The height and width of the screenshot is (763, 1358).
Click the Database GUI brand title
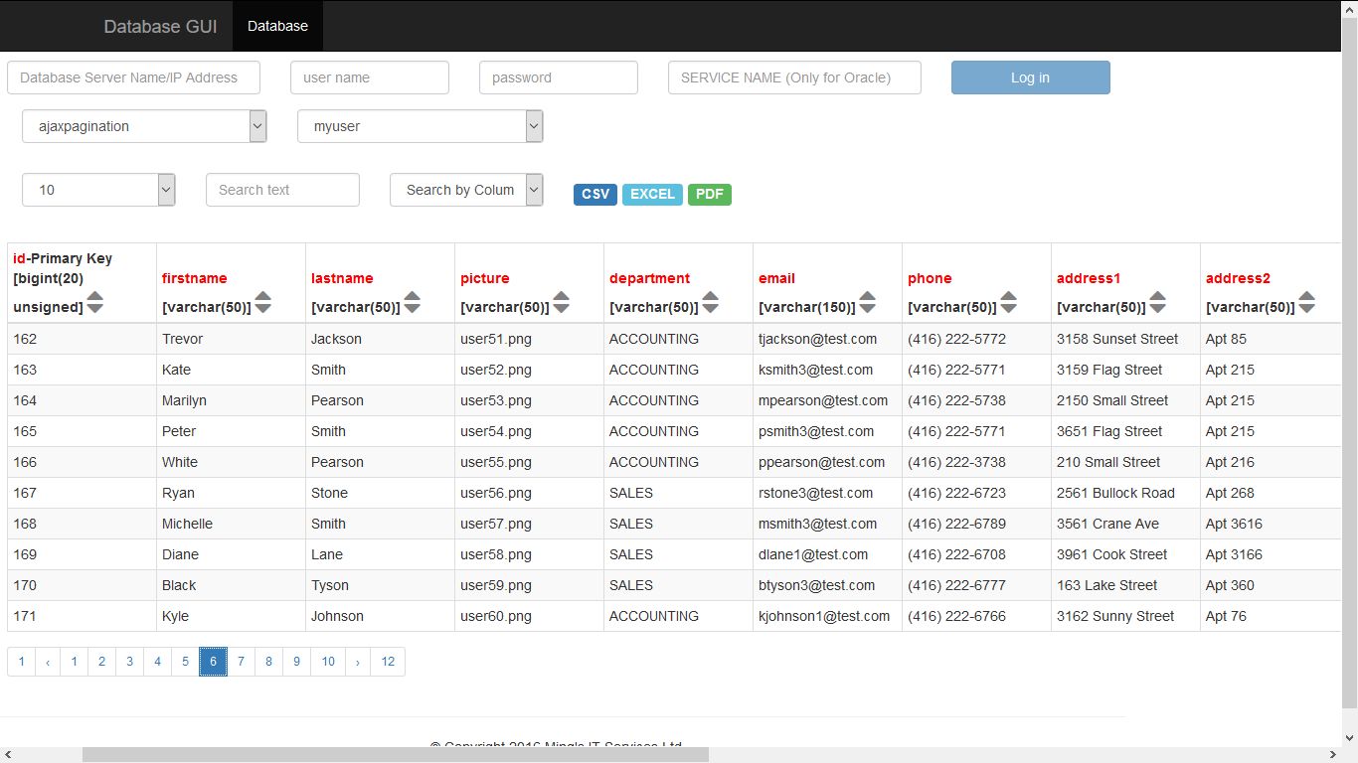point(160,26)
